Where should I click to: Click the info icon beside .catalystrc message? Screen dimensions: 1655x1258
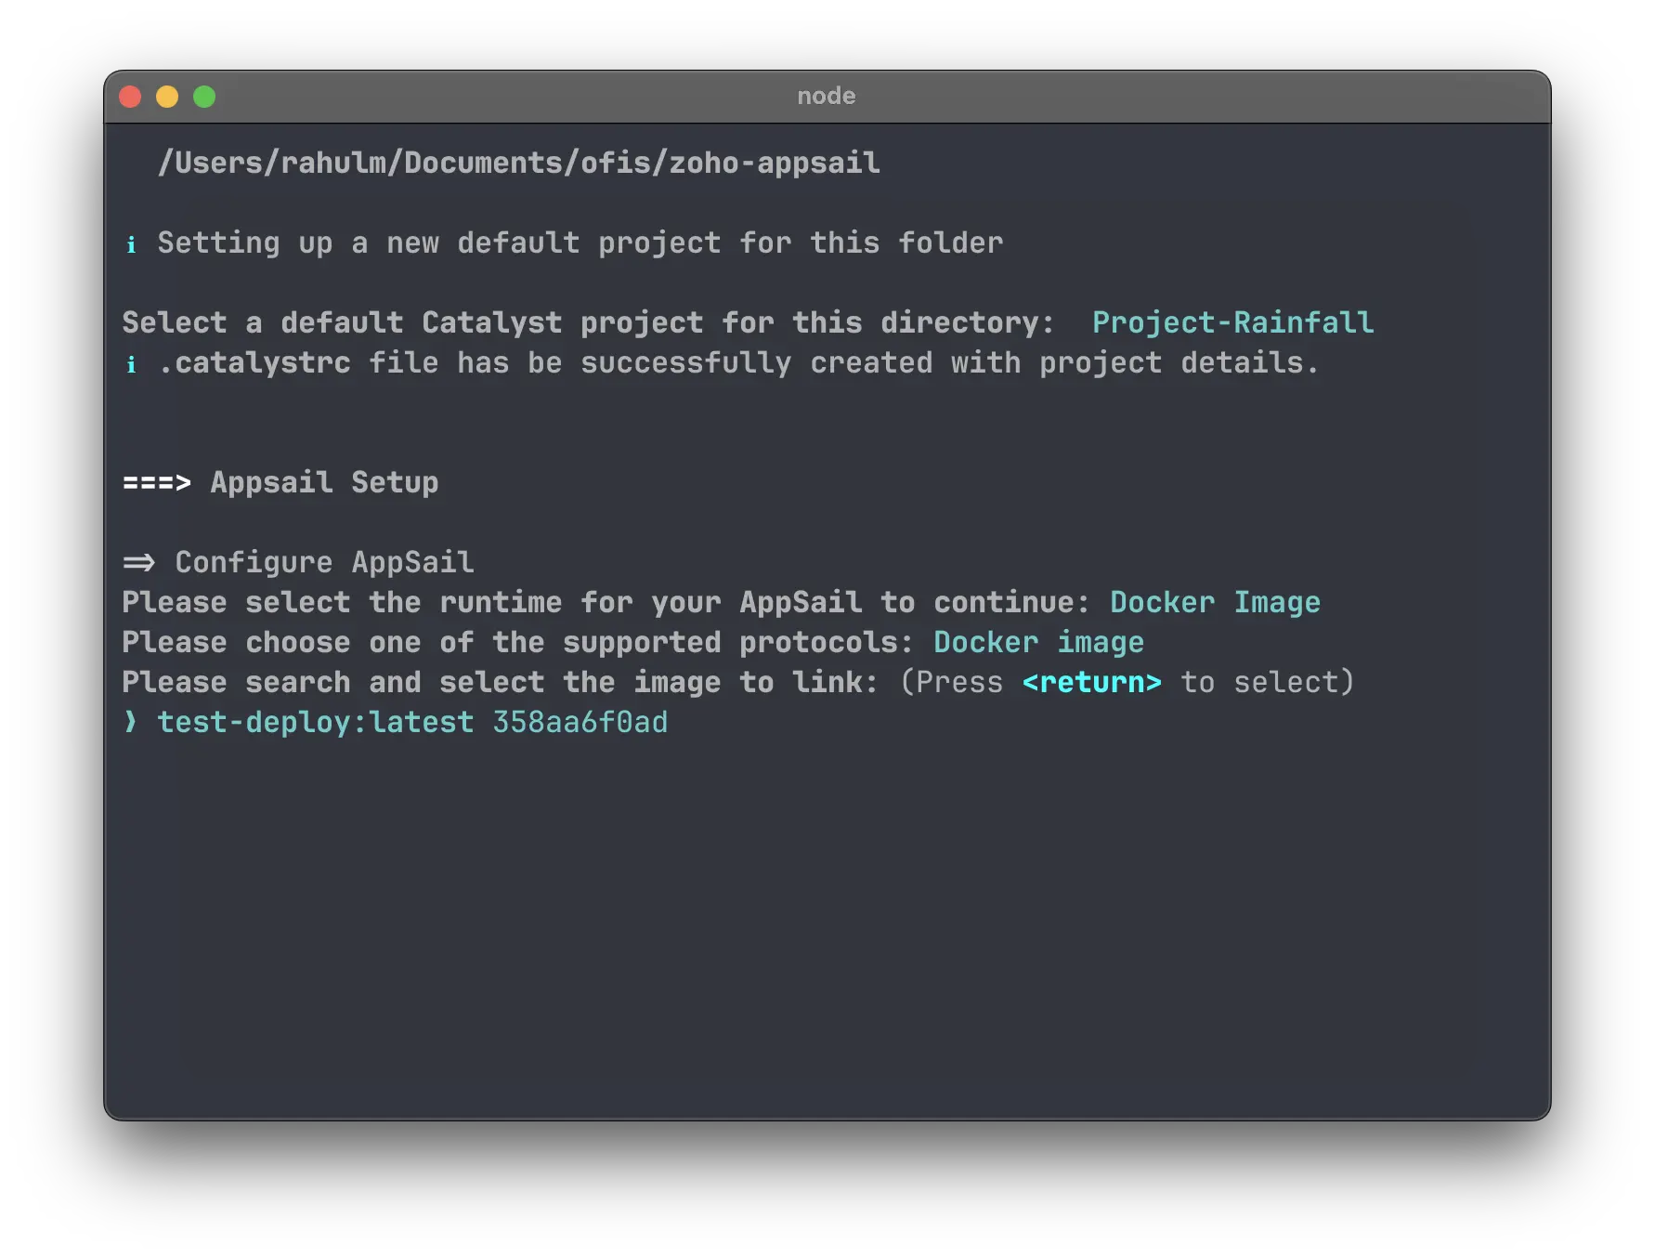[131, 363]
